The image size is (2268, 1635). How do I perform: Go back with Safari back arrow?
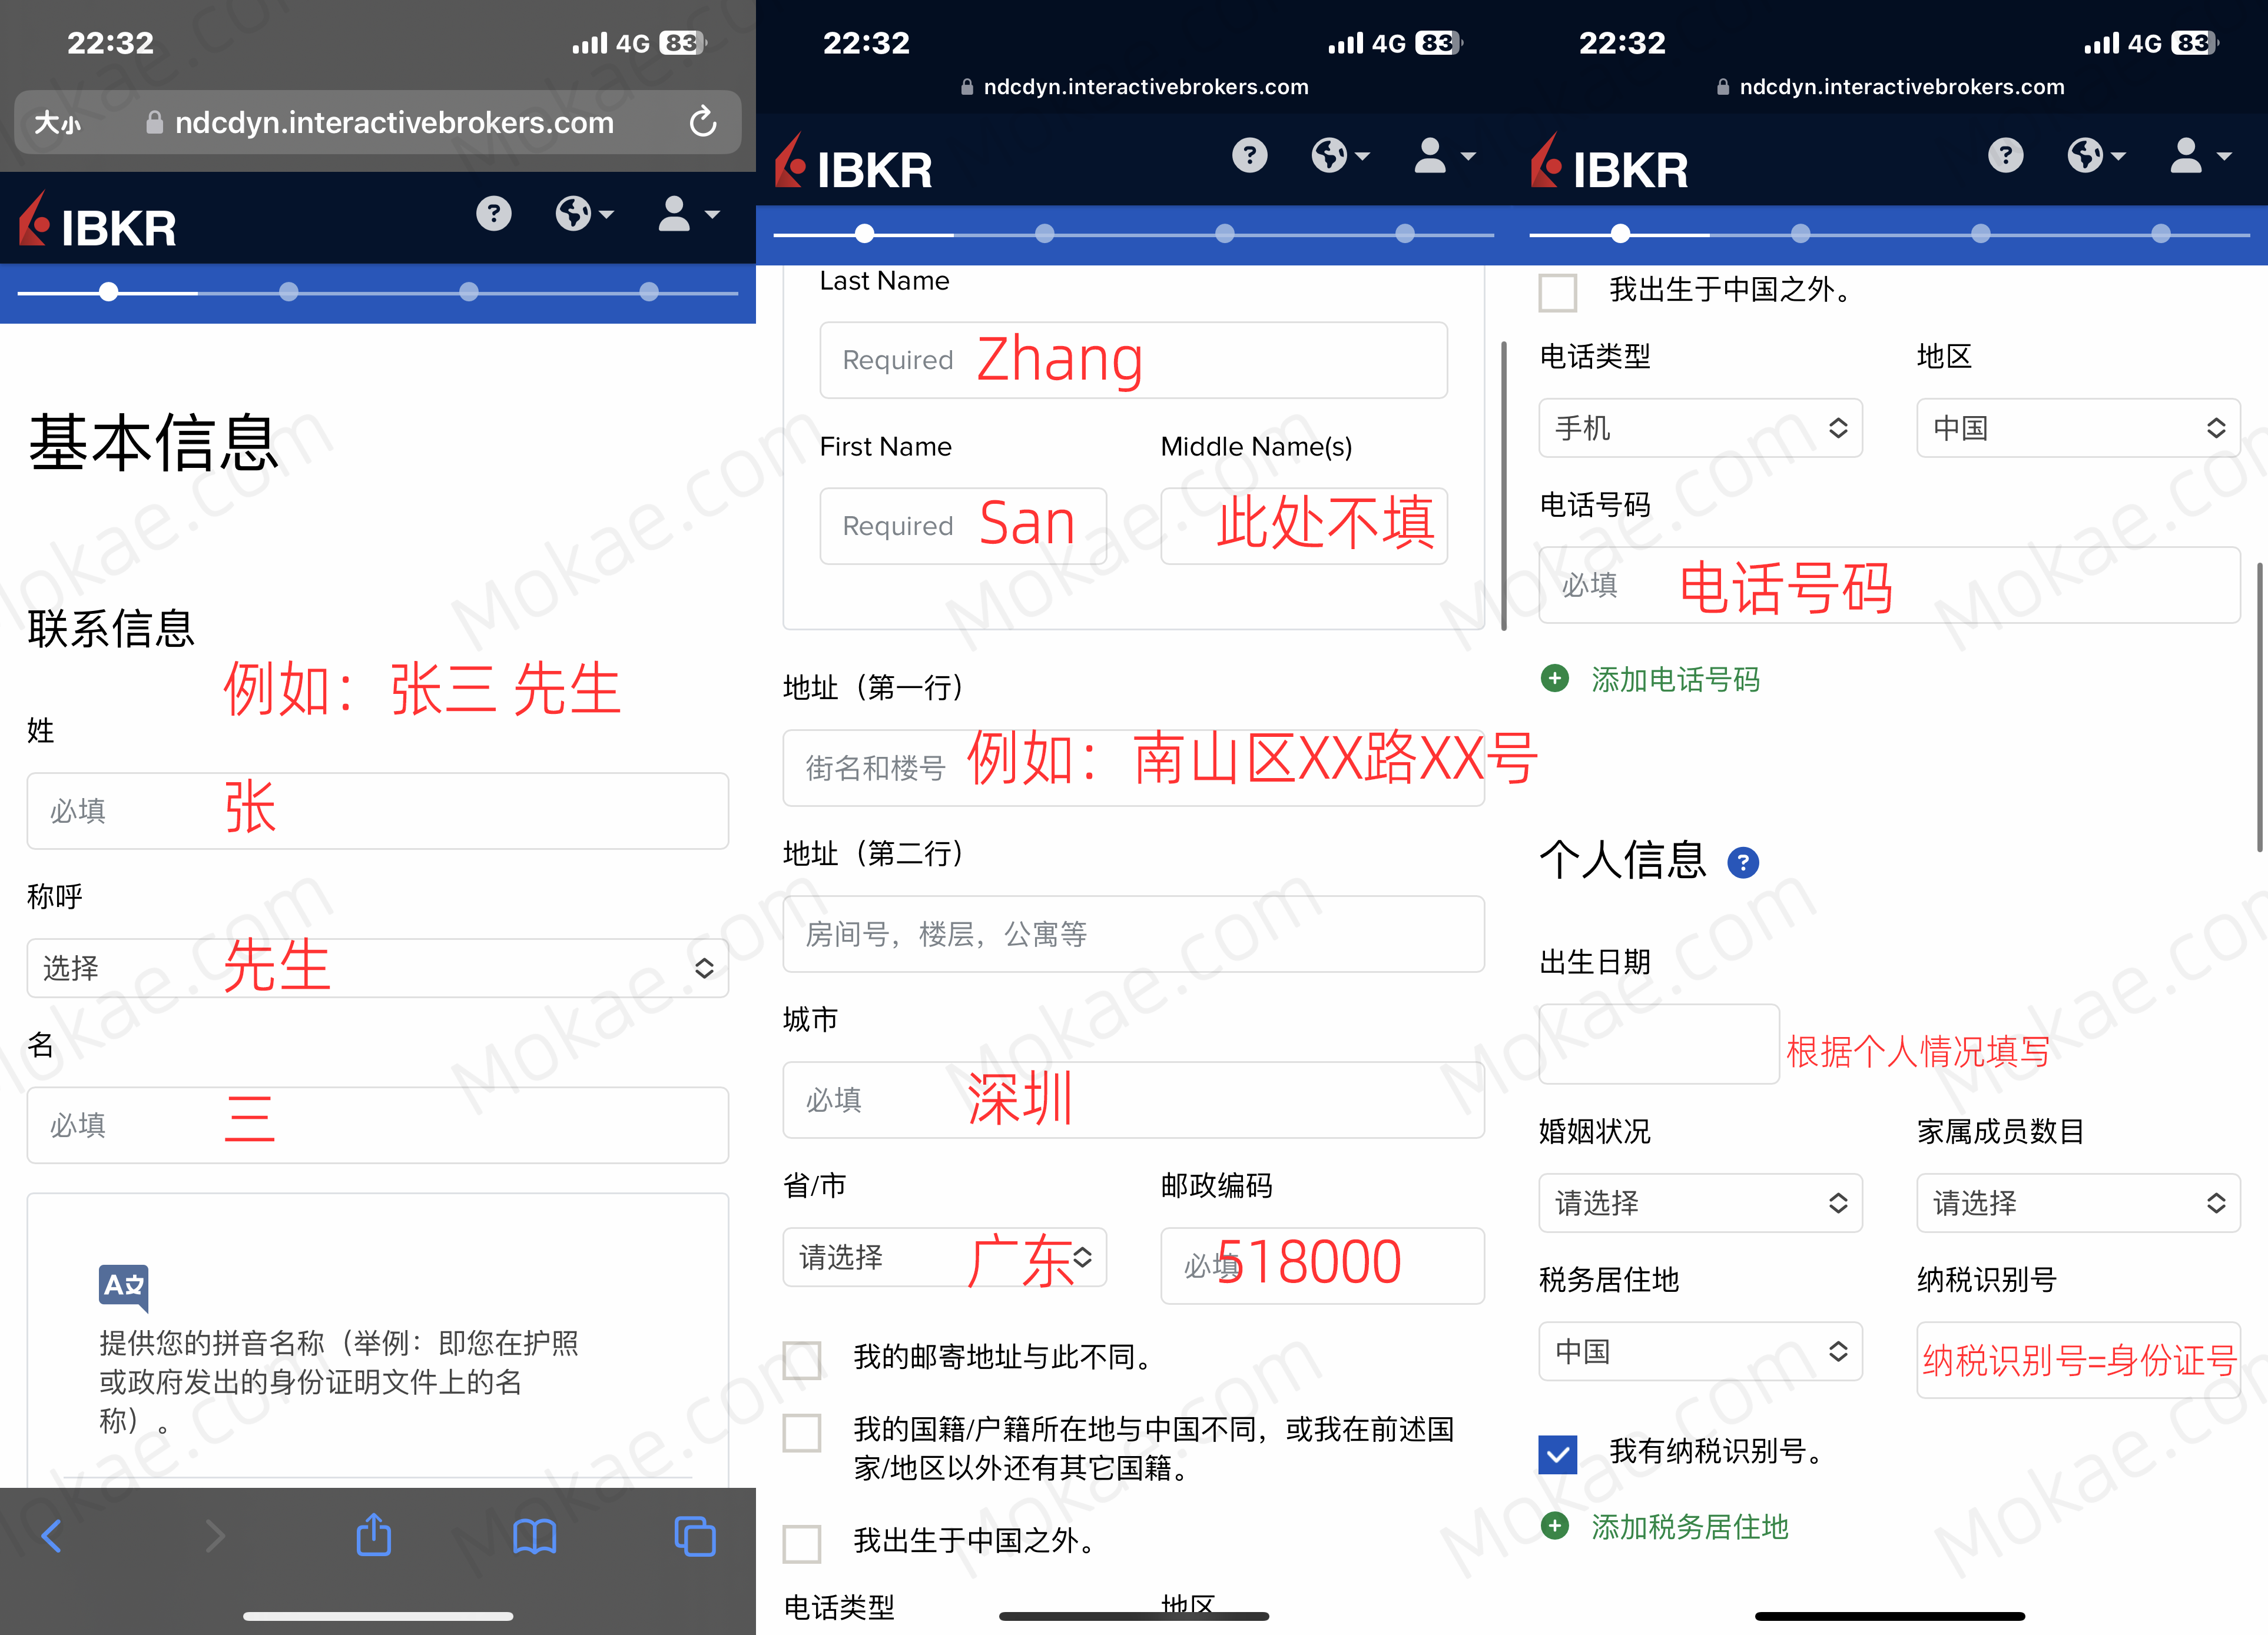(x=52, y=1536)
